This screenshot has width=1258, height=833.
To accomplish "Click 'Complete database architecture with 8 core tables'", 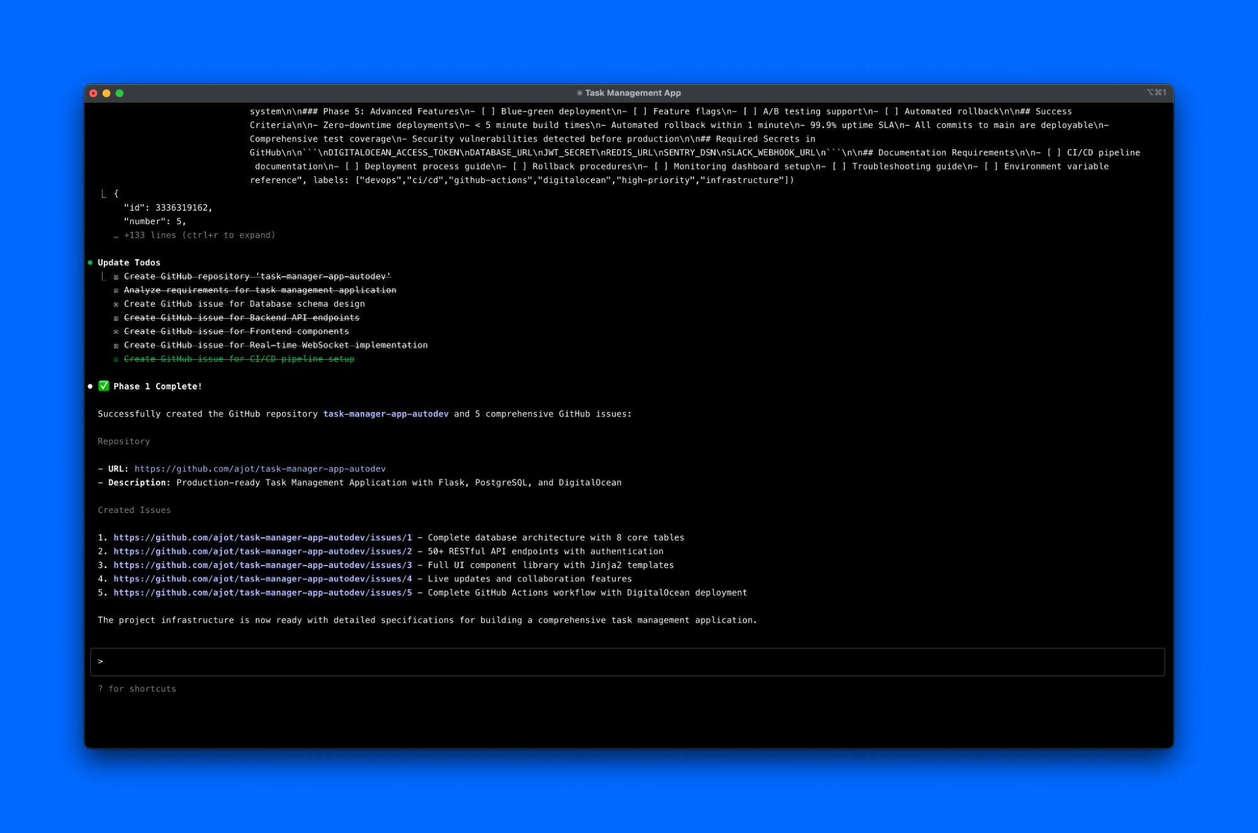I will click(x=556, y=537).
